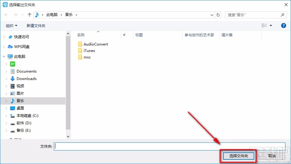Click the 文件夹 name input field
Viewport: 291px width, 164px height.
[x=169, y=146]
